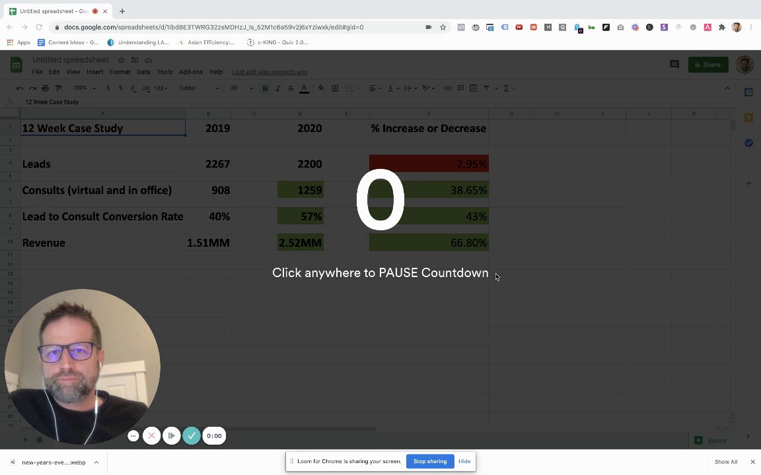
Task: Open the Format menu
Action: click(x=120, y=72)
